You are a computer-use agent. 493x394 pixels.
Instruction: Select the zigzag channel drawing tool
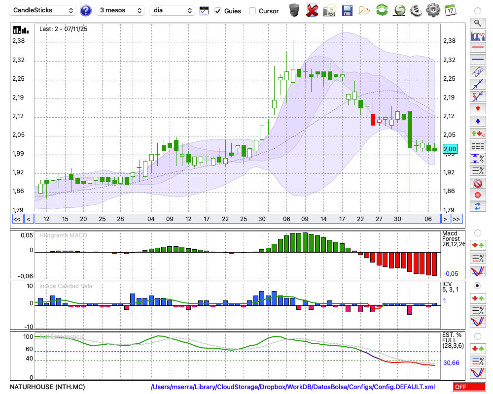478,72
